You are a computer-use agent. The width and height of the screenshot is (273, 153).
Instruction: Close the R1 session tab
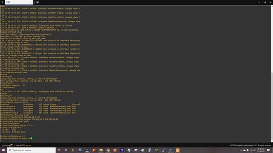click(31, 2)
